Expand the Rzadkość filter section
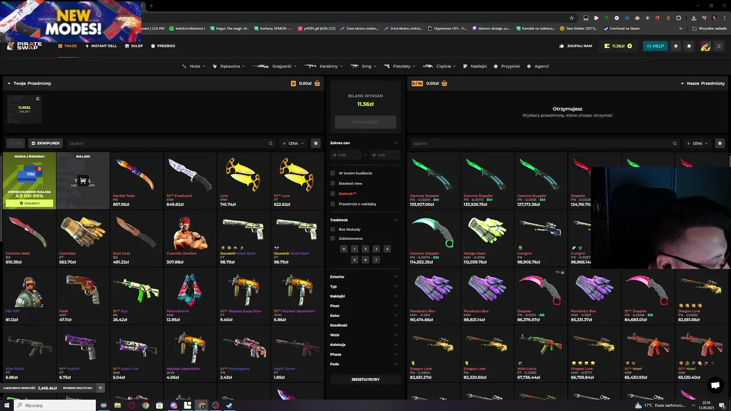The image size is (731, 411). (x=364, y=325)
